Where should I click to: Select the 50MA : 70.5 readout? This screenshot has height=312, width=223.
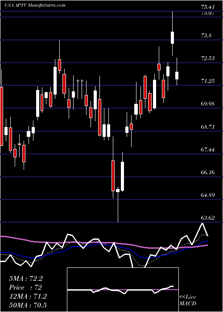pos(28,305)
